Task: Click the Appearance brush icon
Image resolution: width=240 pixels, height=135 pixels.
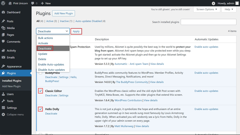Action: (3, 66)
